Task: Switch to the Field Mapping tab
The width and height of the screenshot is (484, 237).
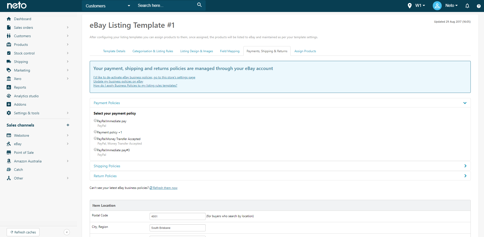Action: point(230,51)
